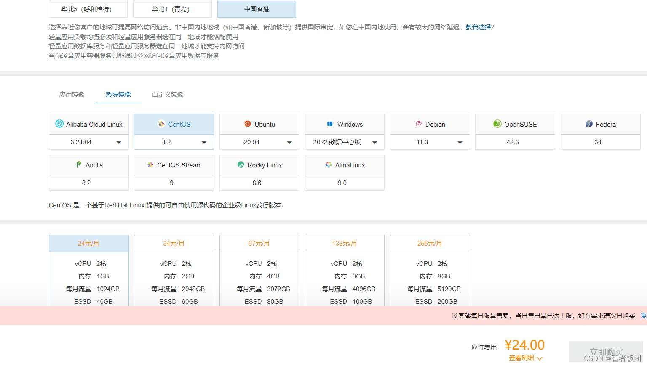The width and height of the screenshot is (647, 366).
Task: Switch to 应用镜像 tab
Action: pos(72,95)
